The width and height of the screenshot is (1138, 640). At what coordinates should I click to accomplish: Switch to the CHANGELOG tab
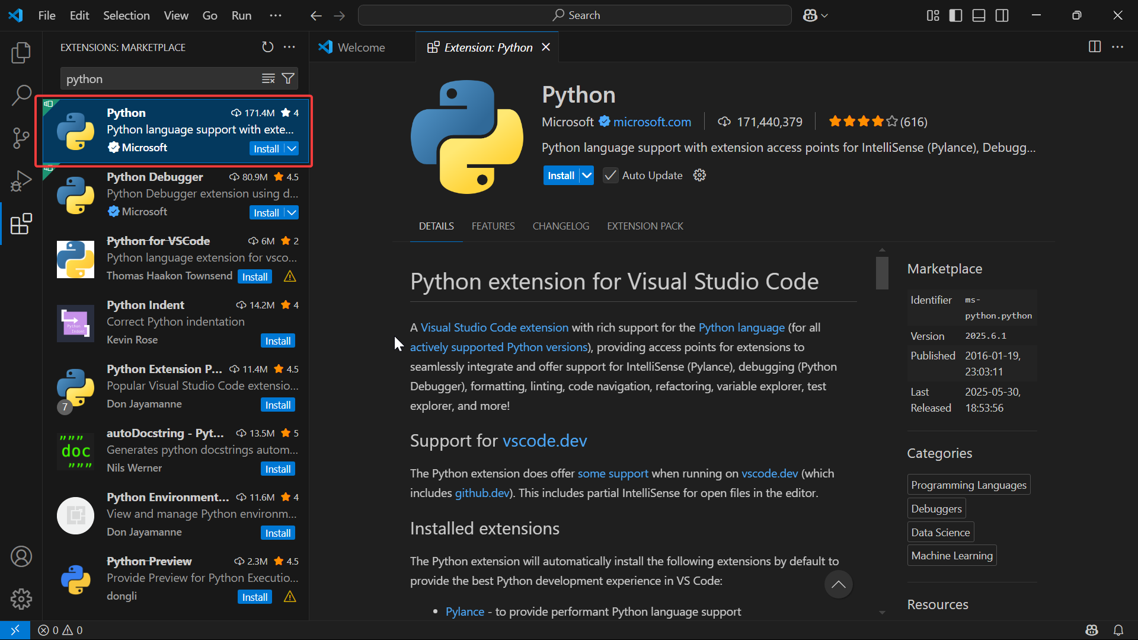click(561, 226)
